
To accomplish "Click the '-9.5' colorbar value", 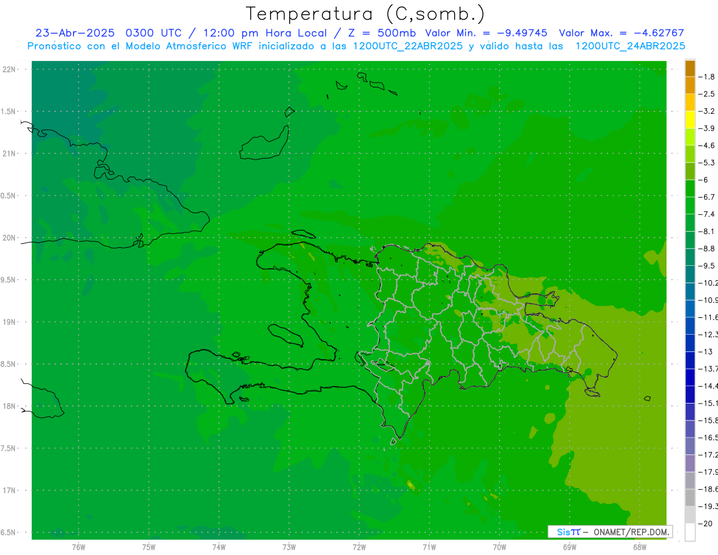I will (708, 266).
